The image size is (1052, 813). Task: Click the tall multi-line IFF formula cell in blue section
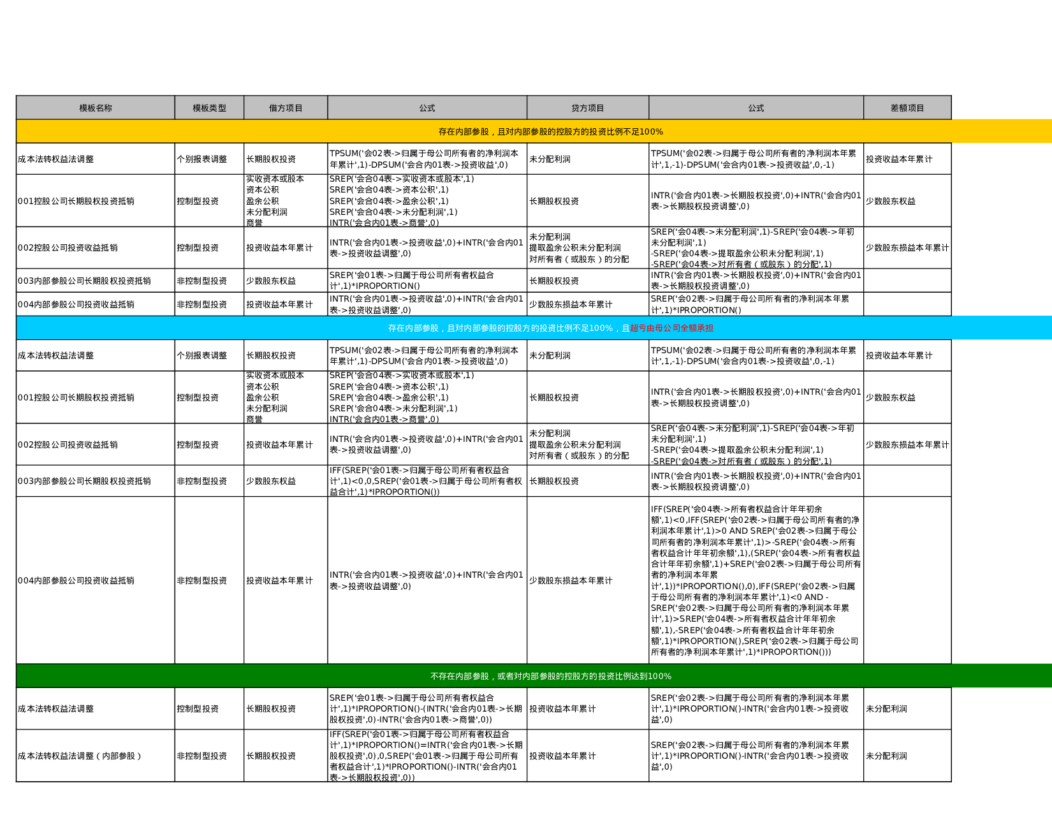(x=756, y=580)
